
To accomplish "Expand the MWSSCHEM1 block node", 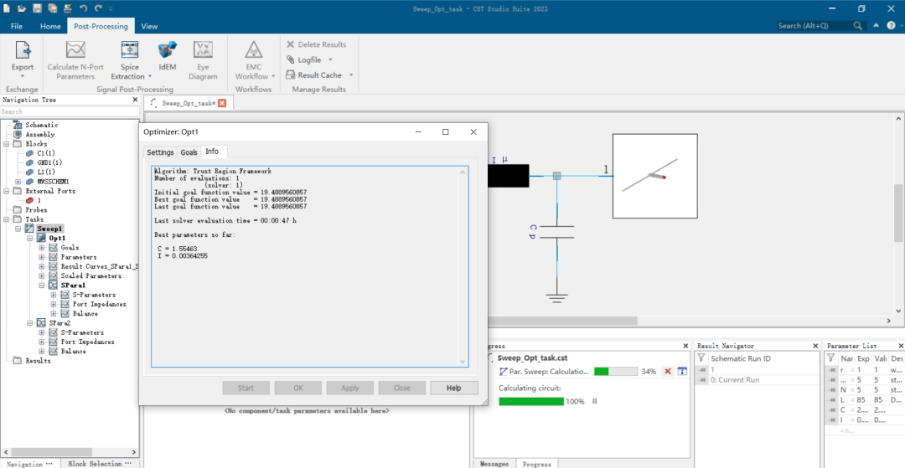I will pos(18,182).
